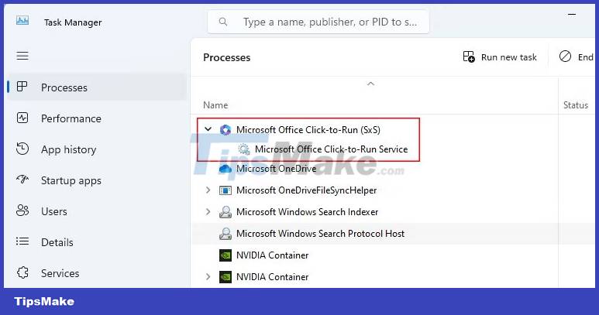Click the Users sidebar icon

tap(22, 210)
